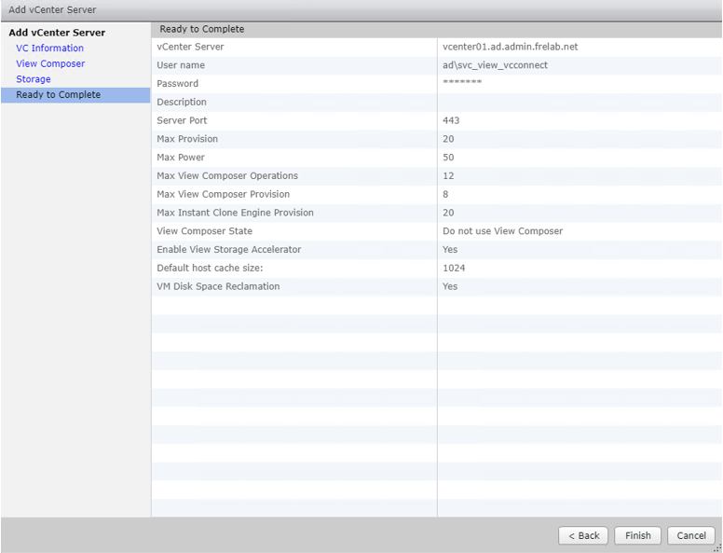Go back with the Back button

(583, 536)
